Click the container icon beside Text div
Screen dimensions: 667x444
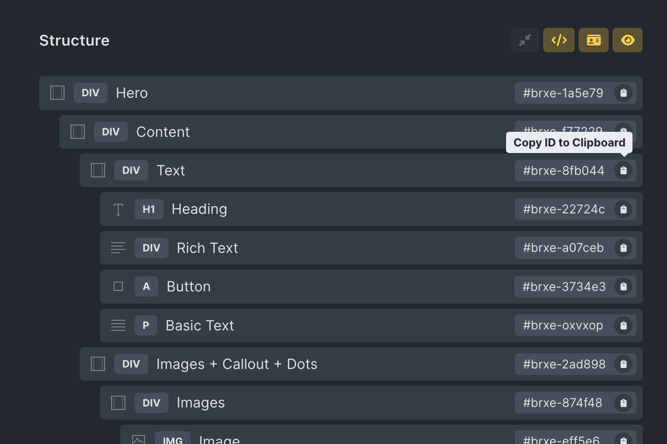click(98, 170)
